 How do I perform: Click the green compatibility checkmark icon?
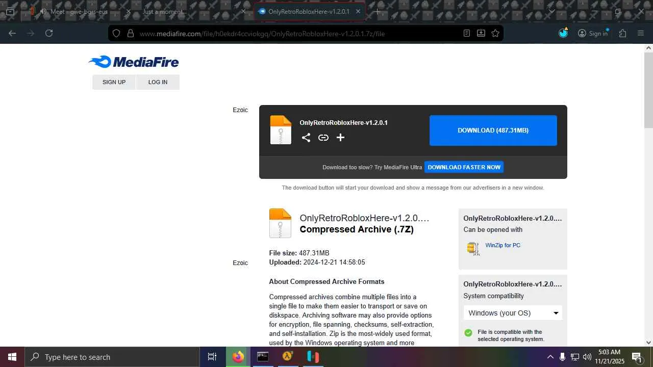click(468, 333)
